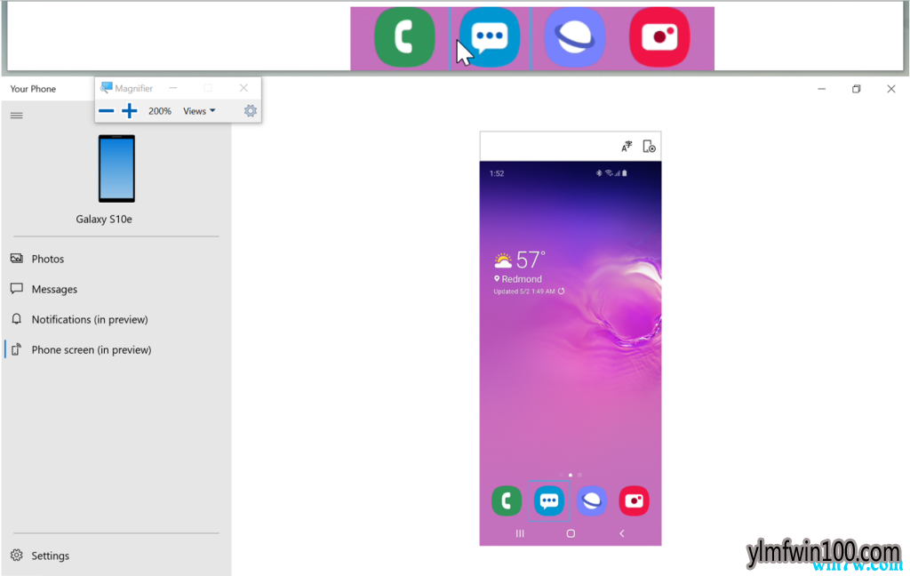Restore down the Your Phone window
The height and width of the screenshot is (576, 910).
[857, 89]
